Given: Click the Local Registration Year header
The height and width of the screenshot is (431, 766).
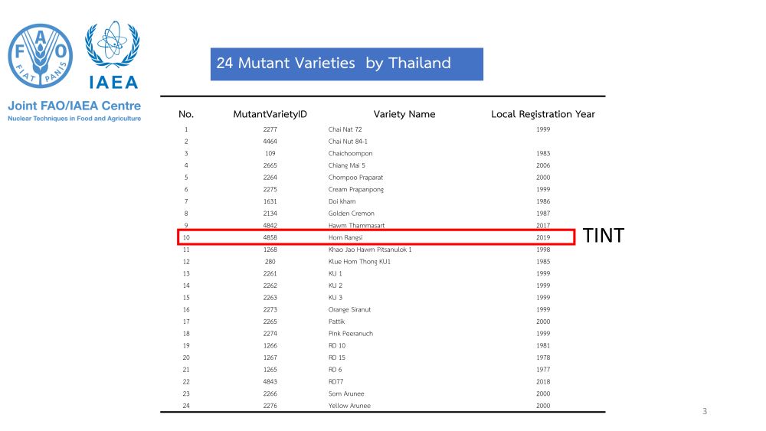Looking at the screenshot, I should [x=543, y=114].
